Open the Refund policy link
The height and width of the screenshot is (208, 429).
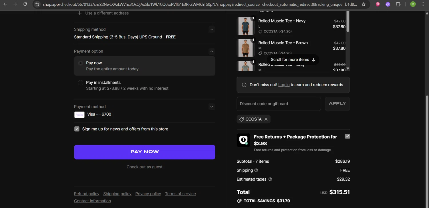point(87,194)
